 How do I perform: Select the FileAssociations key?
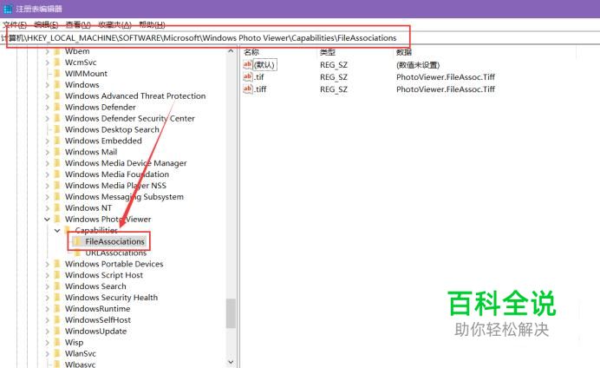click(x=114, y=241)
